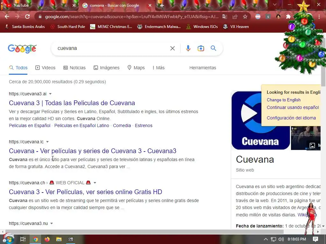Open result Cuevana 3 - Ver Películas Gratis HD
The width and height of the screenshot is (326, 244).
tap(85, 192)
